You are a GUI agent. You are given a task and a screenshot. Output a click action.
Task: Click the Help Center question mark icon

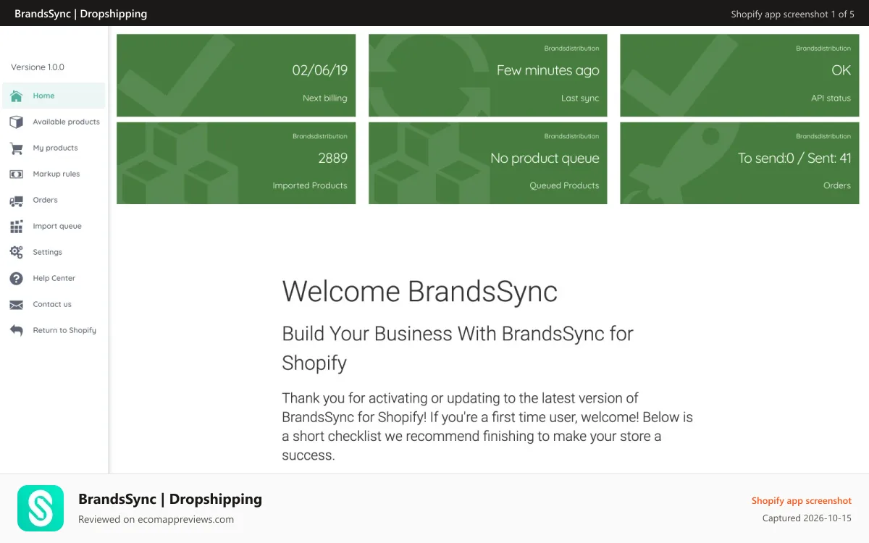click(17, 278)
